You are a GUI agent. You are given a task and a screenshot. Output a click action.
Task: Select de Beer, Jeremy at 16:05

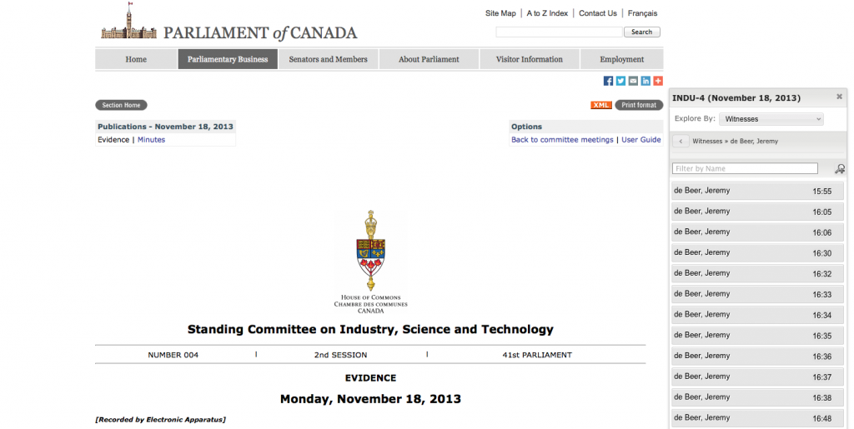pos(757,212)
